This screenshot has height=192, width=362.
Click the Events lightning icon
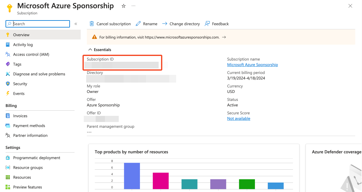pyautogui.click(x=8, y=94)
